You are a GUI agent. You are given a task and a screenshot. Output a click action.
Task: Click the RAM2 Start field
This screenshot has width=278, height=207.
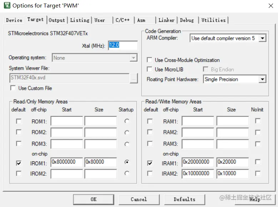198,132
